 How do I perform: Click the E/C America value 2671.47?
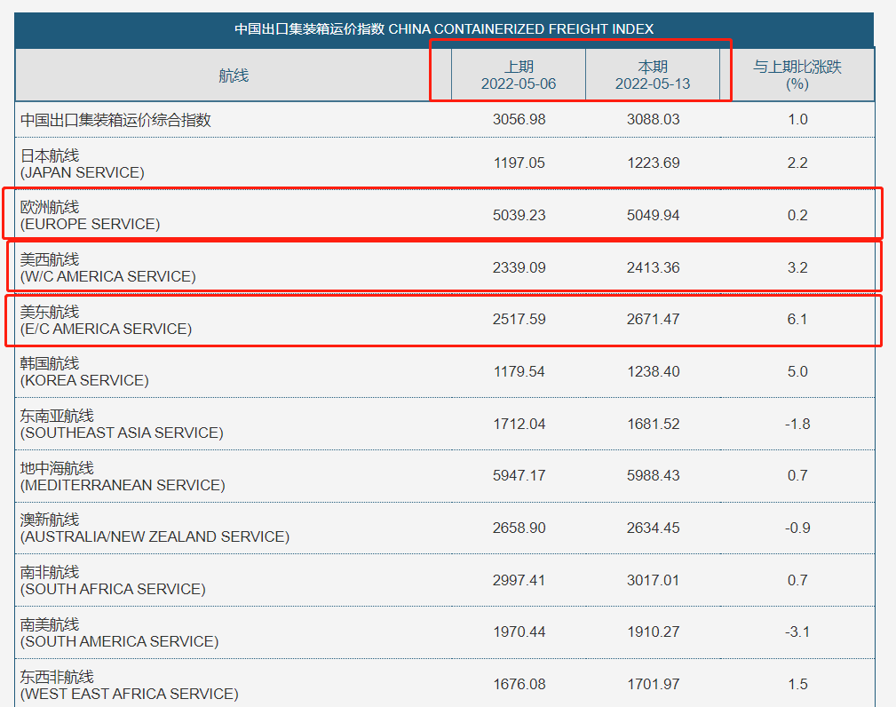pyautogui.click(x=654, y=319)
